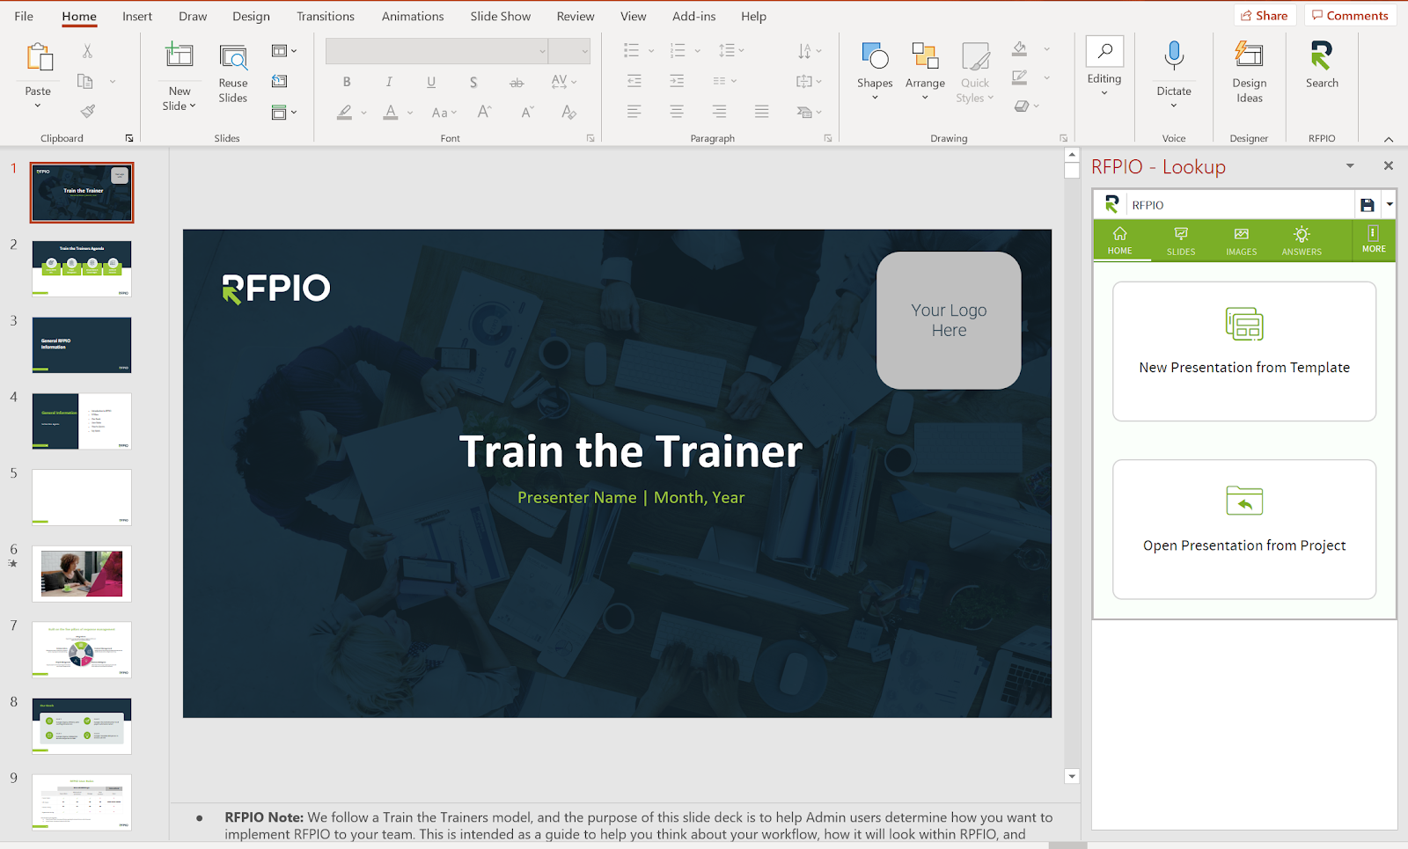Toggle Bold formatting

click(x=347, y=82)
